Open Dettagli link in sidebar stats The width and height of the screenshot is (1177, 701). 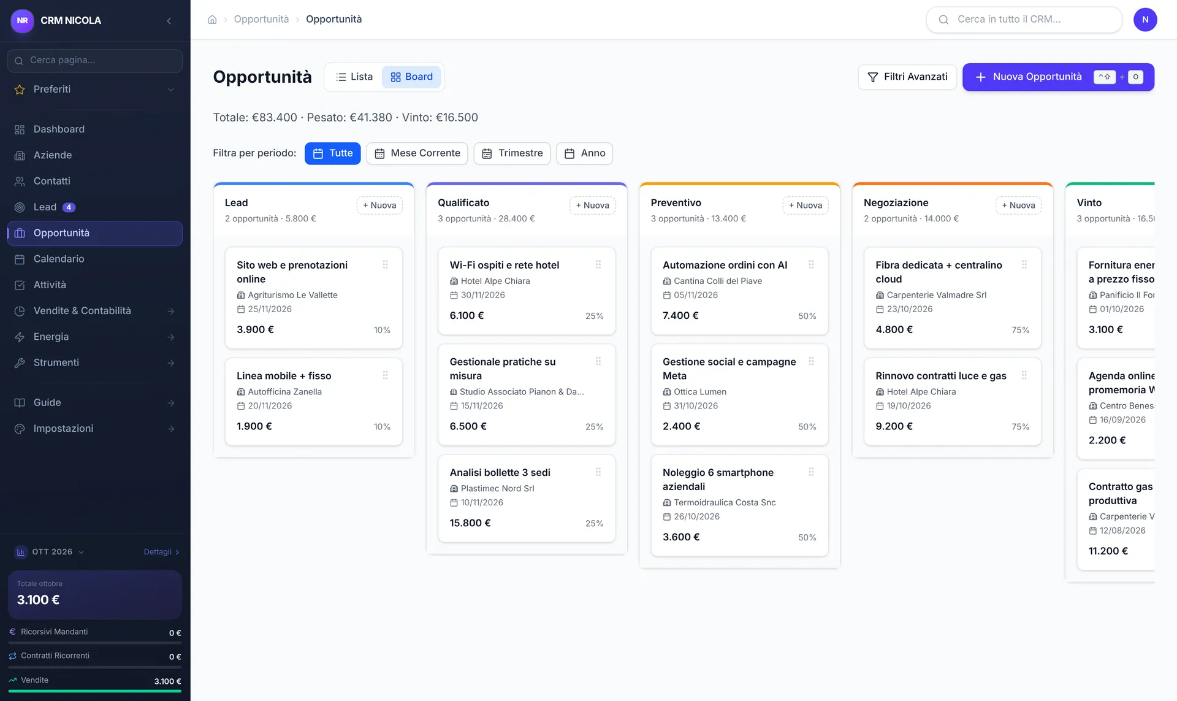click(162, 552)
